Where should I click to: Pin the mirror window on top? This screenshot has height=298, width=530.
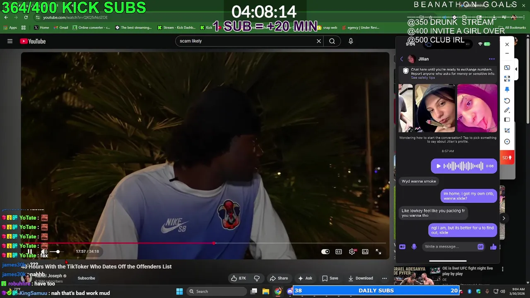point(507,89)
